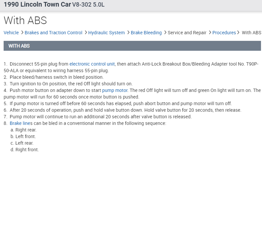
Task: Open Brakes and Traction Control breadcrumb
Action: (53, 33)
